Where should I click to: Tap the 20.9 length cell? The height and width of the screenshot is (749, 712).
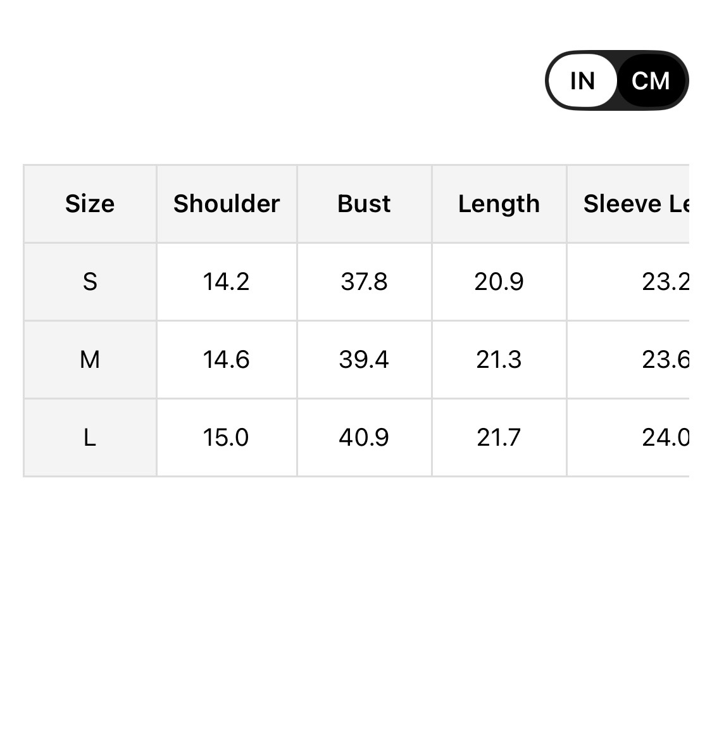499,282
